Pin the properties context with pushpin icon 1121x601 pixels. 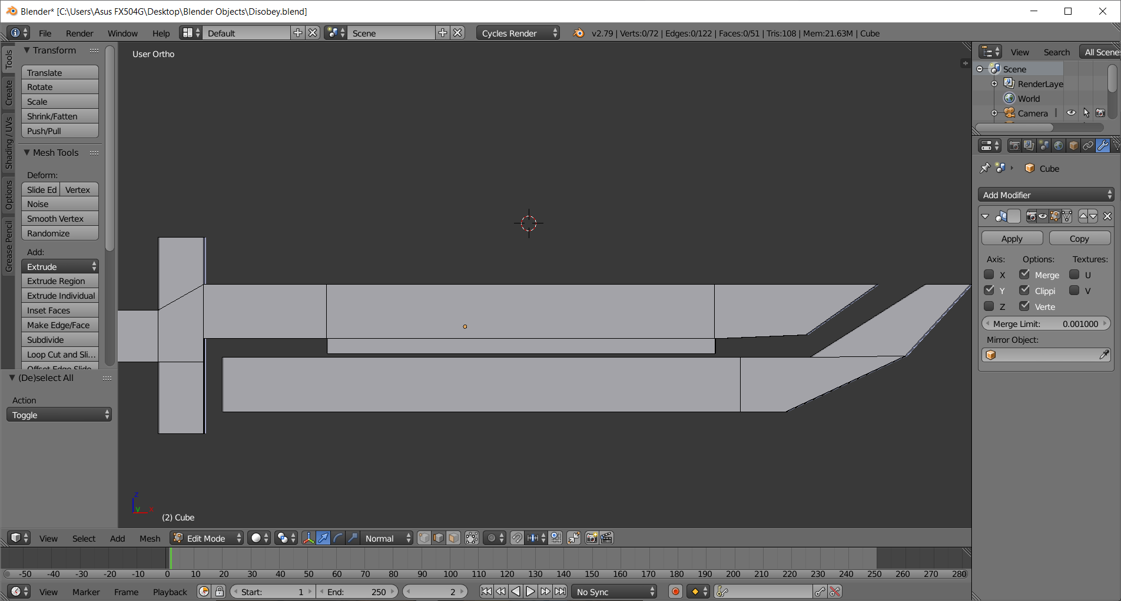pos(985,168)
